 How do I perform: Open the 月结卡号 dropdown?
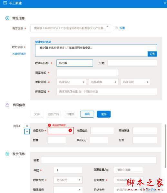[x=128, y=190]
